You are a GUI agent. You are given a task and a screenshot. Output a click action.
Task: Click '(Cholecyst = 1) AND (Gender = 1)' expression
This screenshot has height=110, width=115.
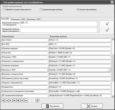pos(80,61)
